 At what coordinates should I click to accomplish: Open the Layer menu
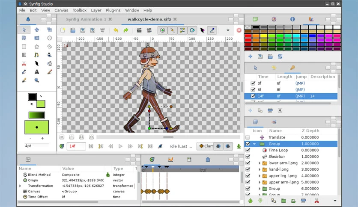96,10
